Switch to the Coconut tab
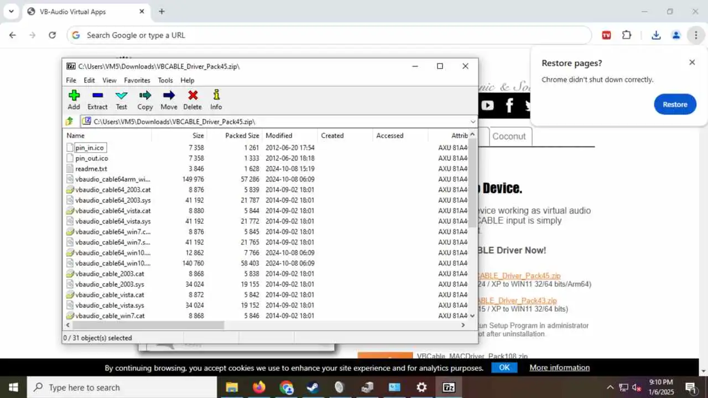Viewport: 708px width, 398px height. point(509,137)
